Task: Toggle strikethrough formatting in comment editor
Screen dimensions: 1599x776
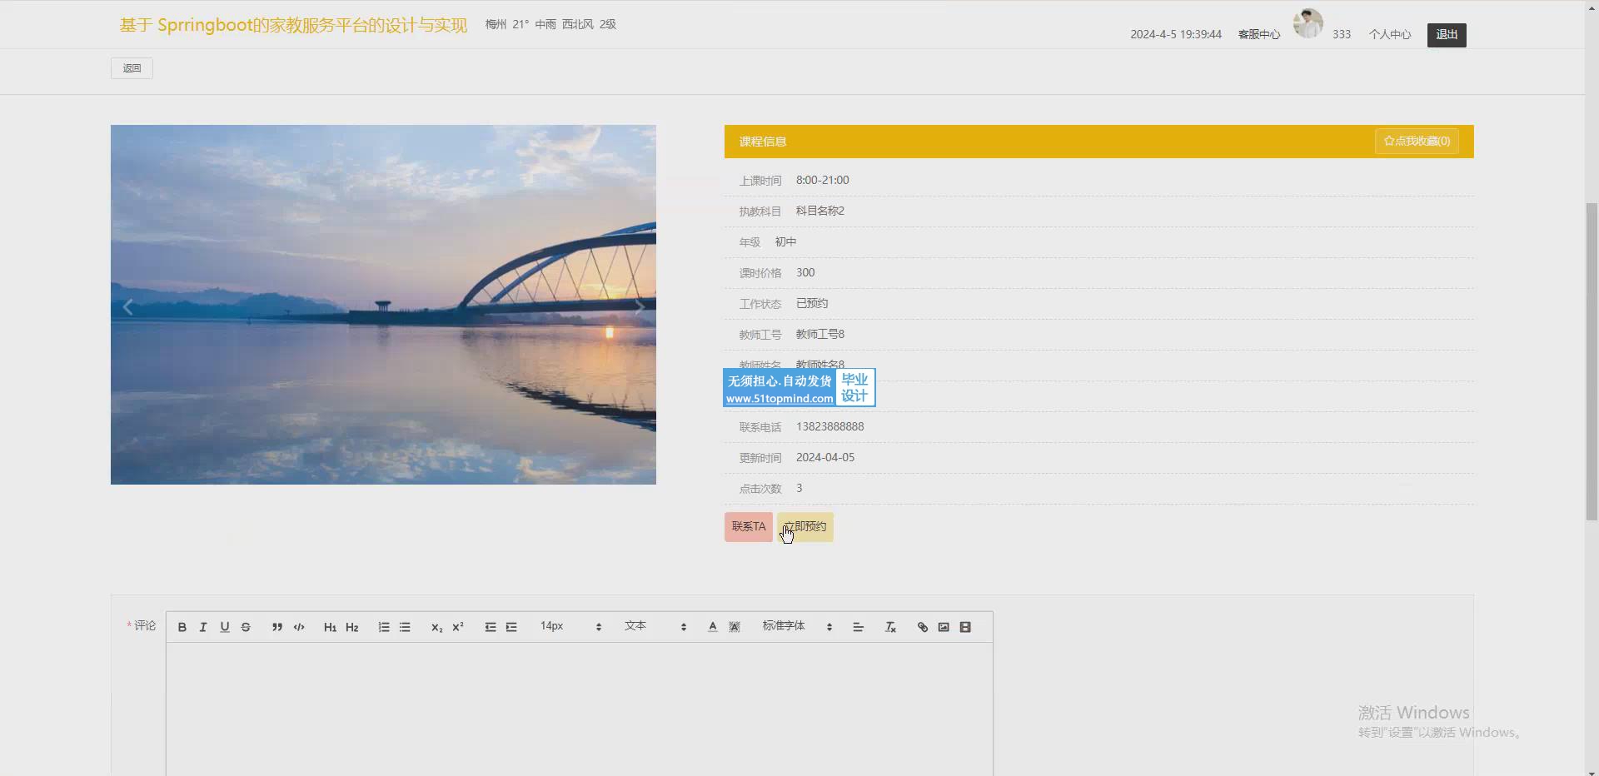Action: point(246,627)
